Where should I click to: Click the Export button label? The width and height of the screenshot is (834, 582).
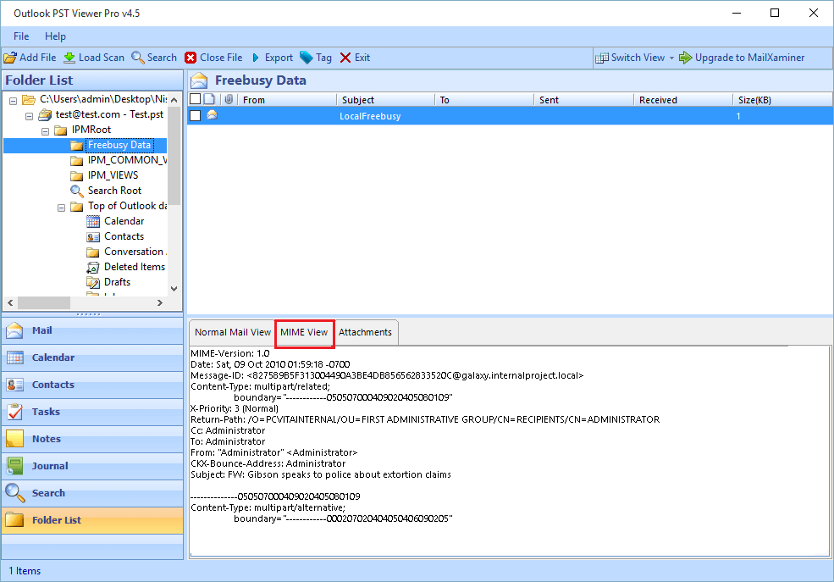click(279, 58)
